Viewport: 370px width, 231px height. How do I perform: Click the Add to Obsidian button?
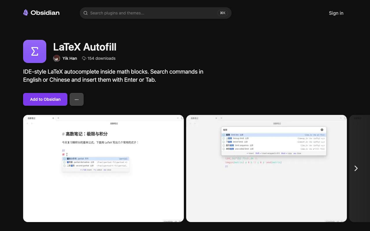(45, 99)
